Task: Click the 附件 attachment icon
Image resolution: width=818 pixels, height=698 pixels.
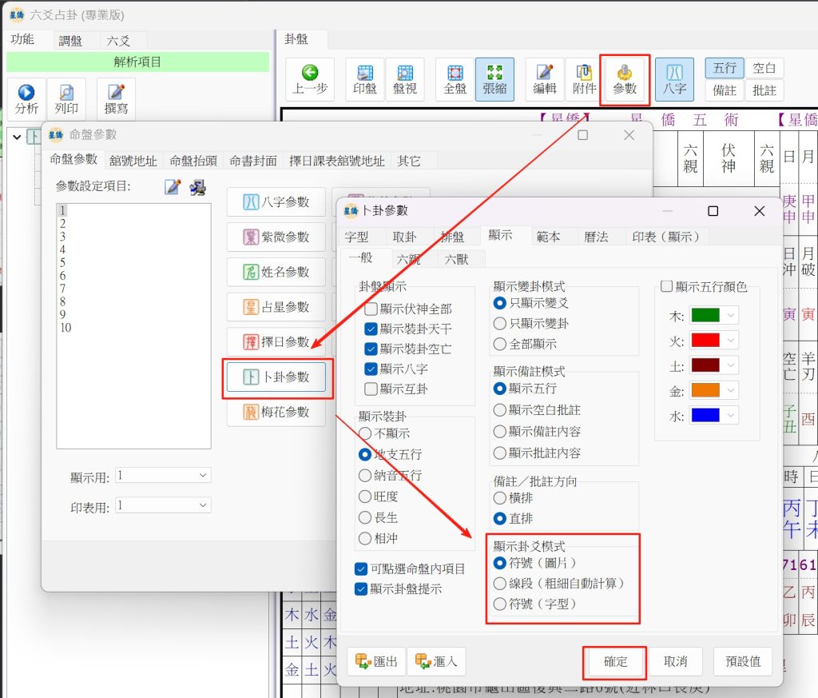Action: click(x=585, y=79)
